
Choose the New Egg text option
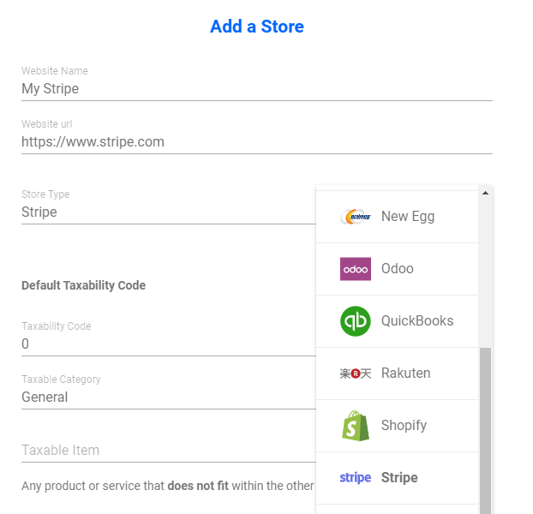(408, 217)
